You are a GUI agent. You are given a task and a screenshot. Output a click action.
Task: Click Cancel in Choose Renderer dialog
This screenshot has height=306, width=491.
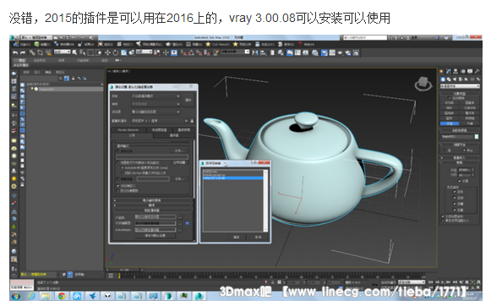point(258,237)
